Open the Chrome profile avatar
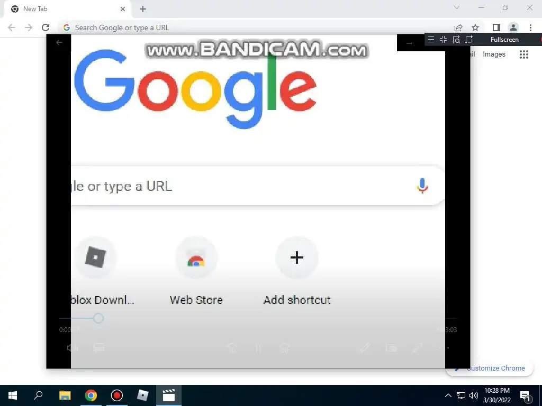 click(513, 27)
